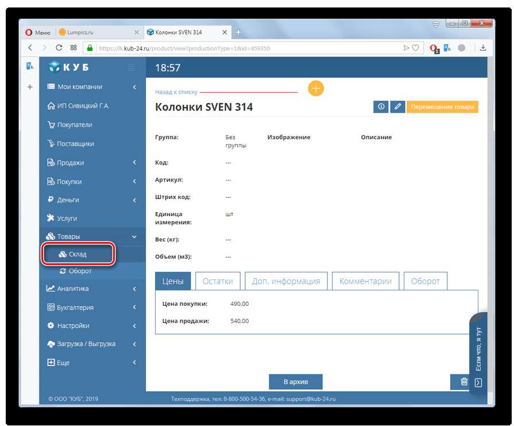
Task: Collapse the Товары sidebar section
Action: tap(92, 236)
